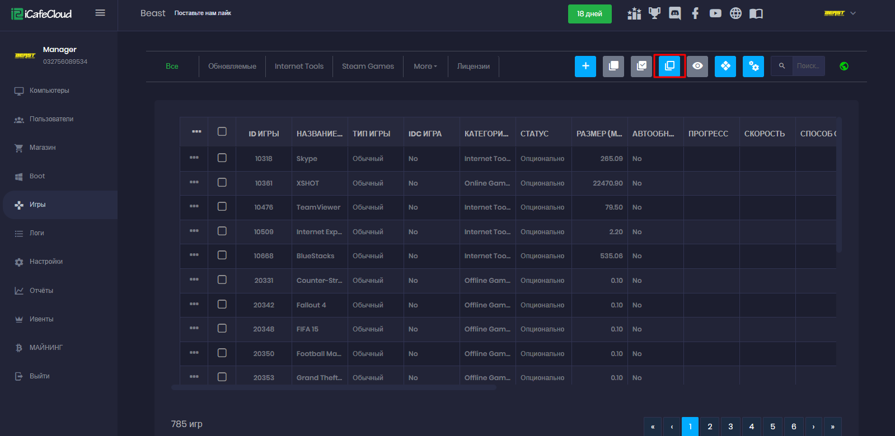Tick the checkbox for Counter-Strike row
The height and width of the screenshot is (436, 895).
[222, 279]
